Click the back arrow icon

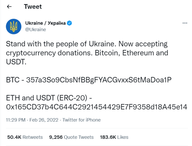pyautogui.click(x=9, y=7)
